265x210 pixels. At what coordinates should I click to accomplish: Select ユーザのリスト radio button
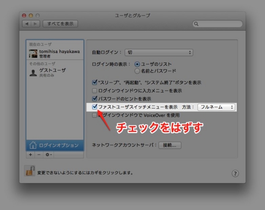(137, 64)
